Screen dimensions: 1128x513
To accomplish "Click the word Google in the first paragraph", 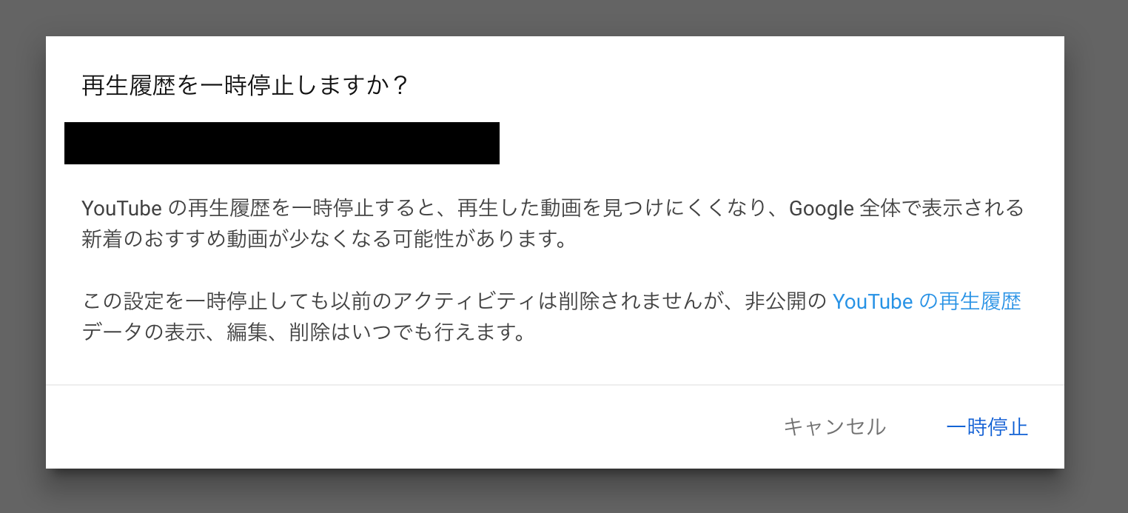I will point(822,209).
